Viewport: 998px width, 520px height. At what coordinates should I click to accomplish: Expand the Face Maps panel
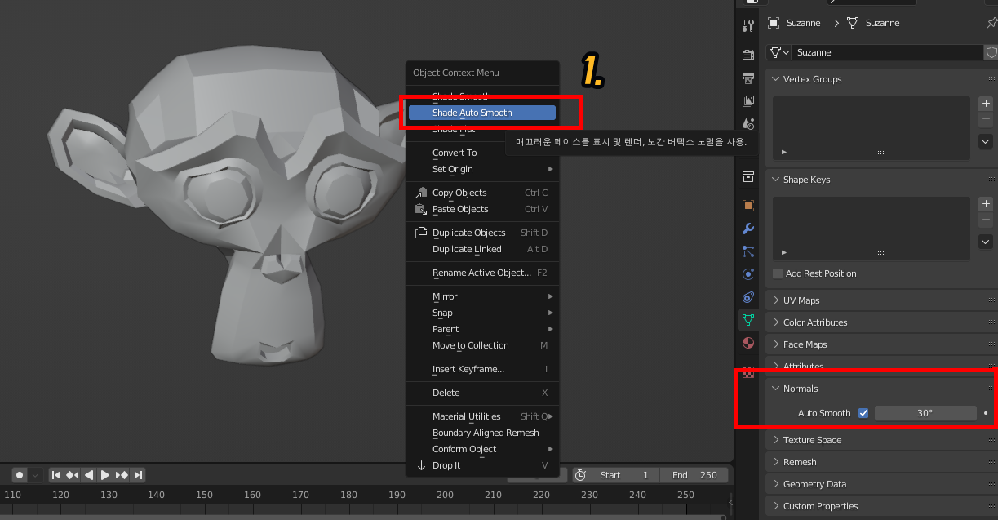click(776, 344)
